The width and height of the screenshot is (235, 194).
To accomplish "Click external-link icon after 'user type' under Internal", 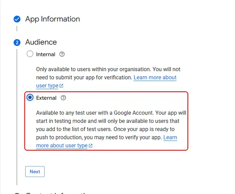I will [61, 86].
